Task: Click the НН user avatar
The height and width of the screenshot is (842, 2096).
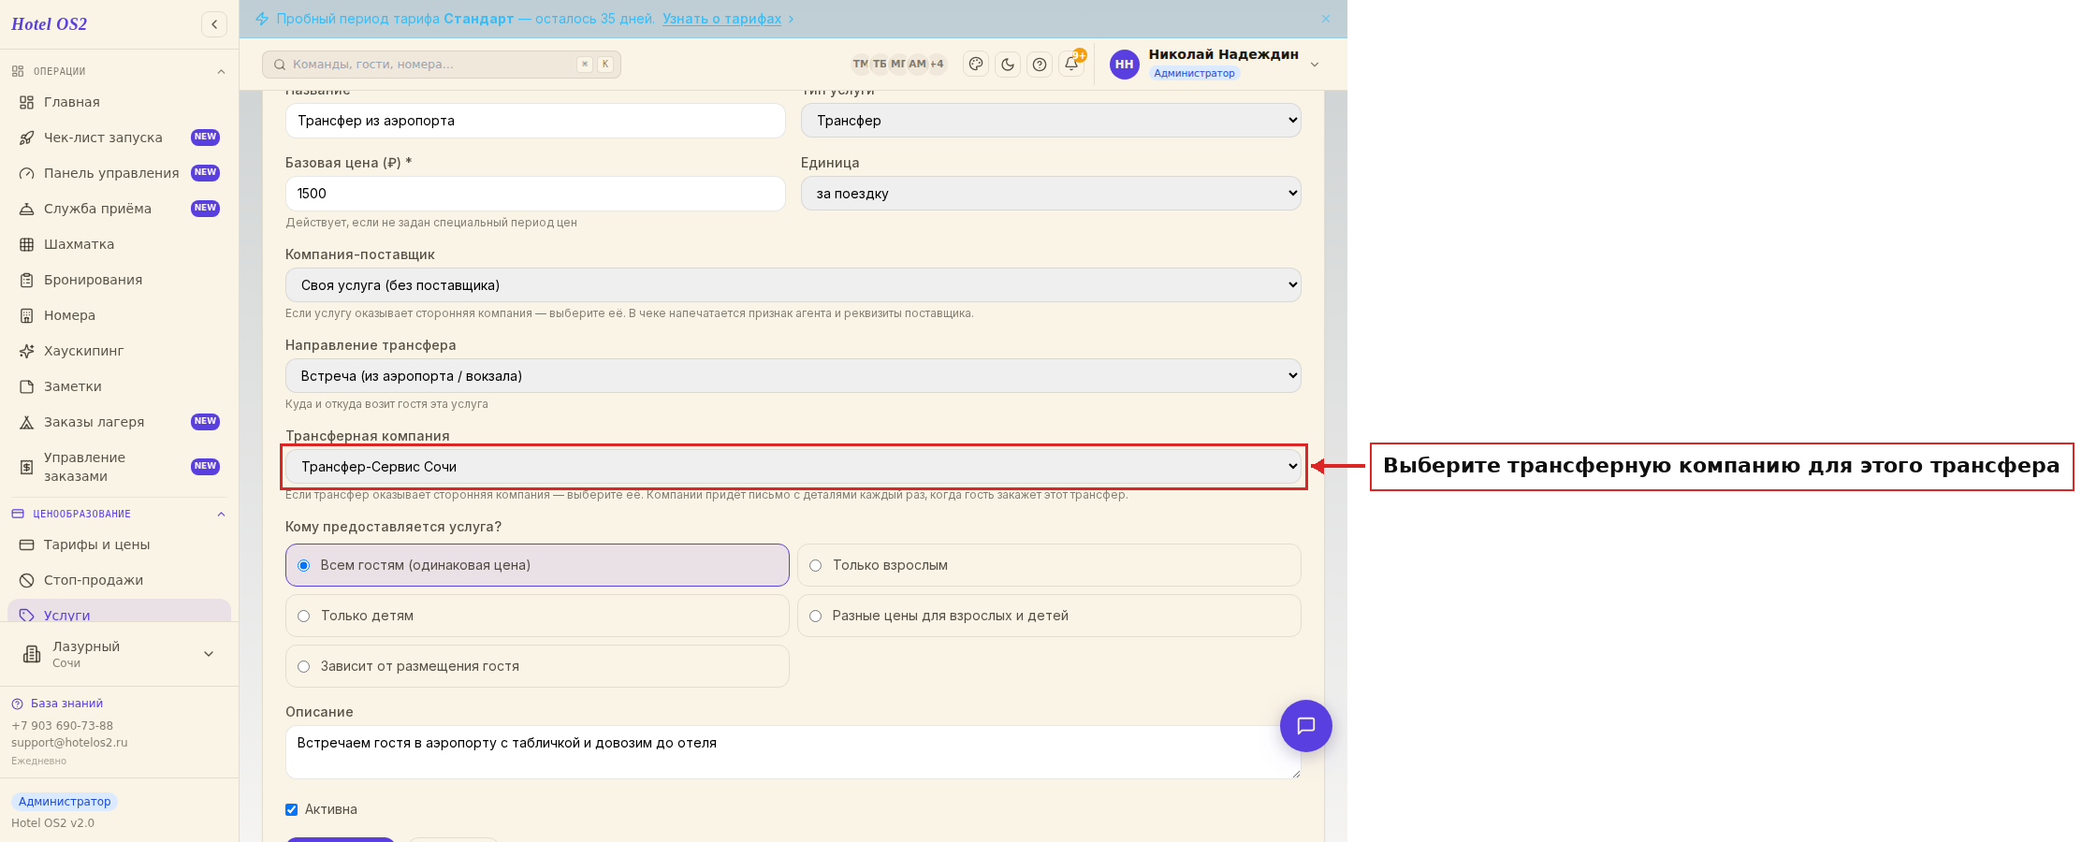Action: pyautogui.click(x=1125, y=65)
